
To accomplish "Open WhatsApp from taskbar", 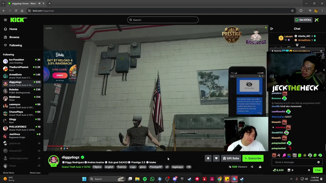I will (x=152, y=179).
